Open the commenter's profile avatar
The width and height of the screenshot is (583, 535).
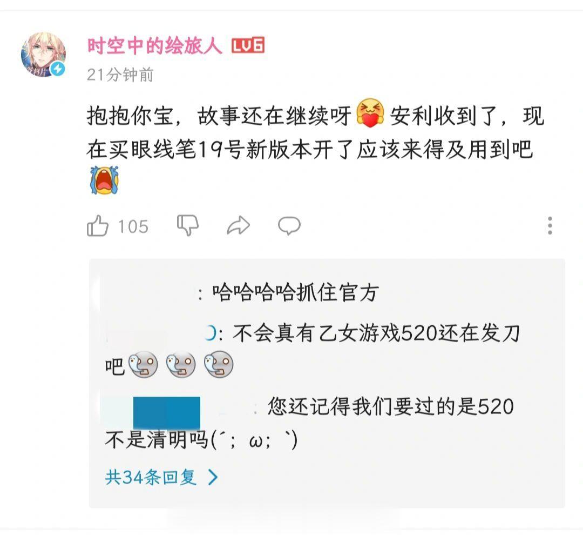coord(44,55)
